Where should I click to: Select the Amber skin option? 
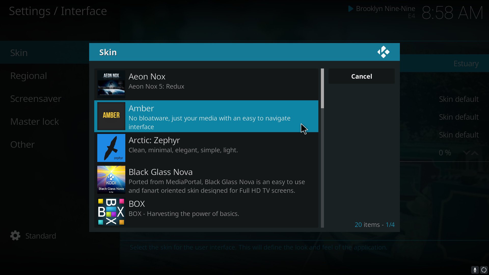(x=206, y=116)
